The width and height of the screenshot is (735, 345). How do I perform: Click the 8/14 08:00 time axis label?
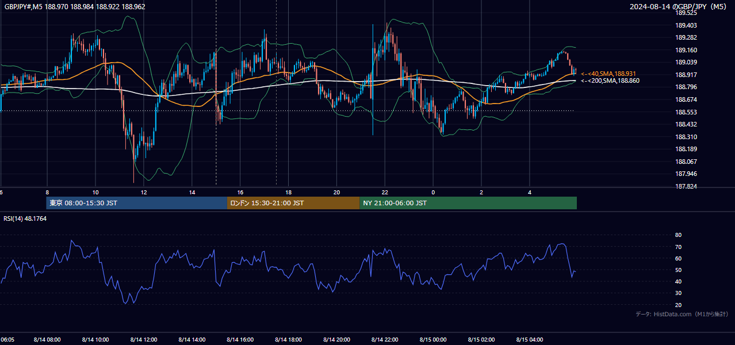(47, 340)
